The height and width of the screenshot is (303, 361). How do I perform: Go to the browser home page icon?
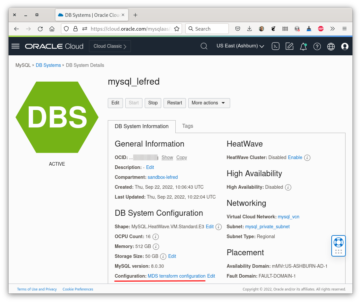52,29
